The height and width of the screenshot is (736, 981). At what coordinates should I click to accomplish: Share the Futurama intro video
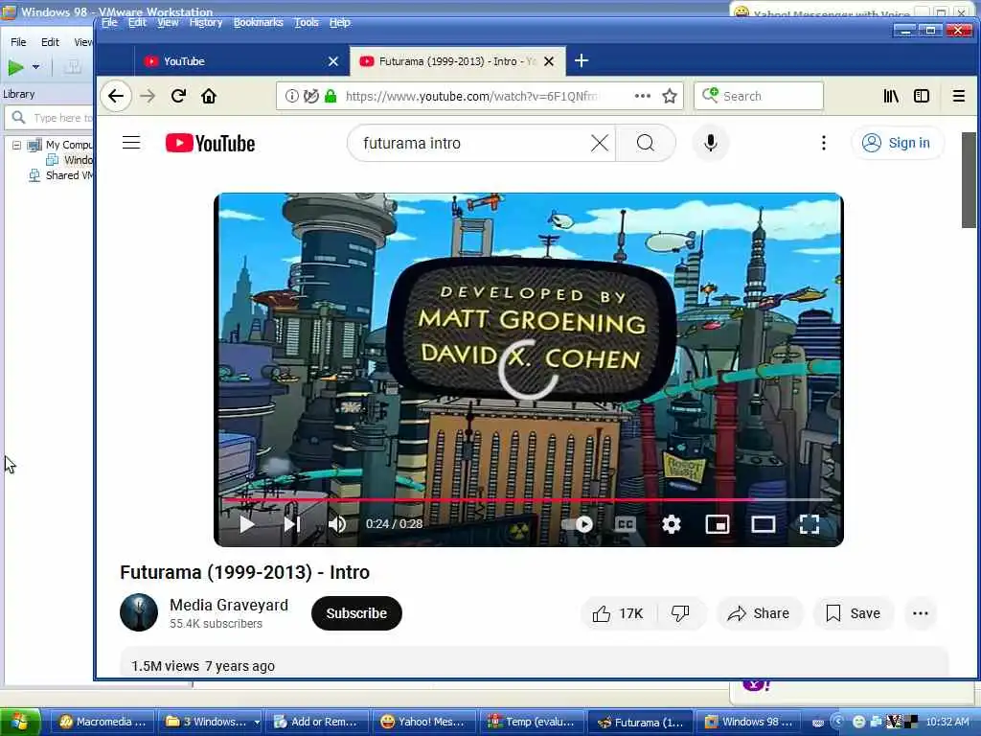[759, 613]
